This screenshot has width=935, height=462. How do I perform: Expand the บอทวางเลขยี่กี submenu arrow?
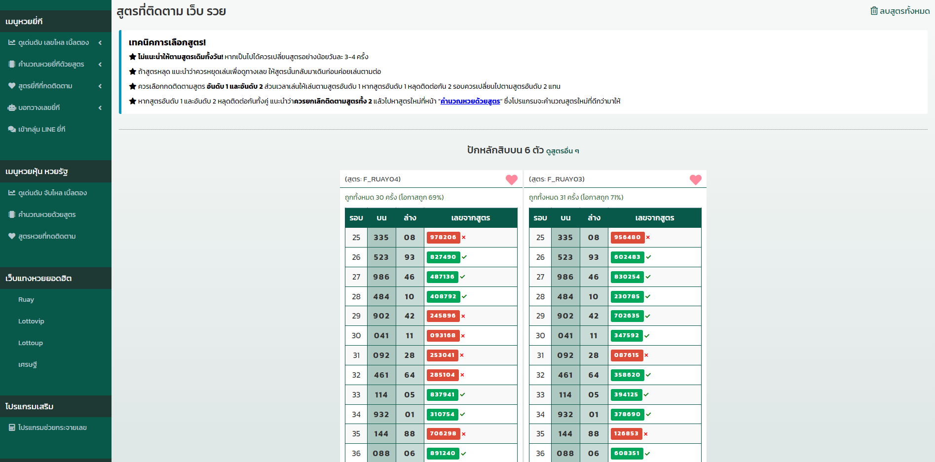tap(100, 107)
